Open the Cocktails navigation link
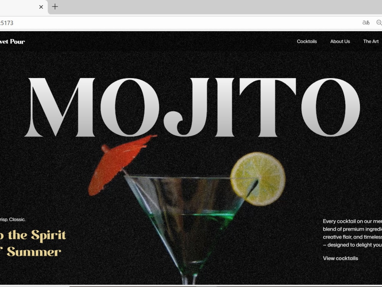Image resolution: width=382 pixels, height=287 pixels. click(x=307, y=41)
